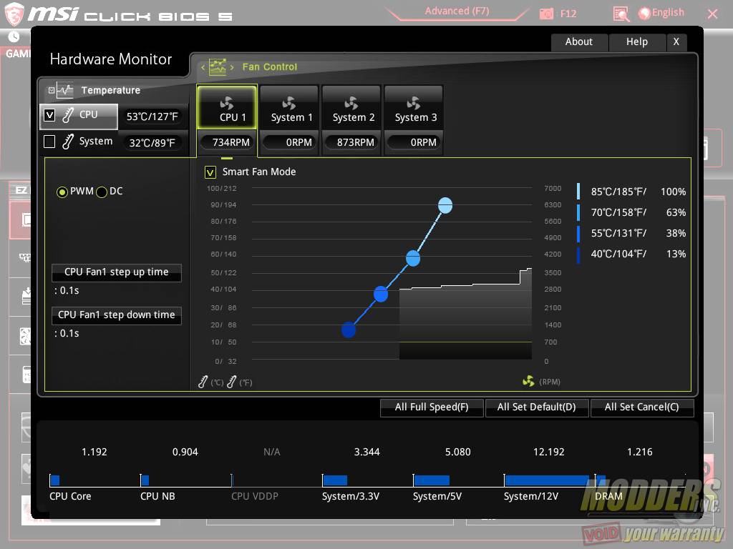Click the 38% legend value
This screenshot has height=549, width=733.
click(676, 234)
